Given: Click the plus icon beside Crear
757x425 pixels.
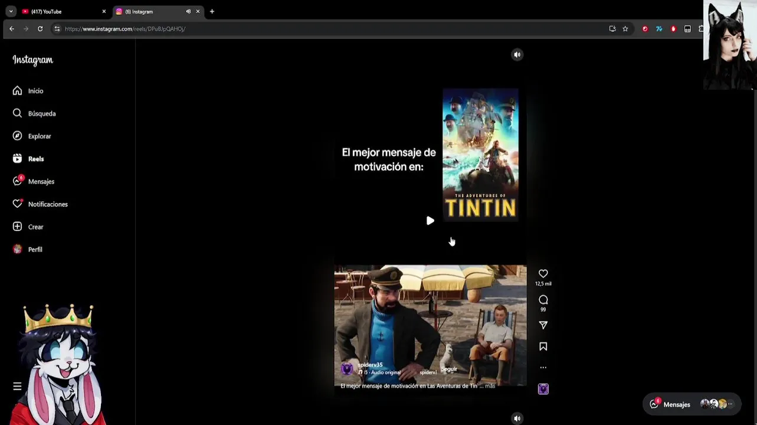Looking at the screenshot, I should pyautogui.click(x=17, y=227).
